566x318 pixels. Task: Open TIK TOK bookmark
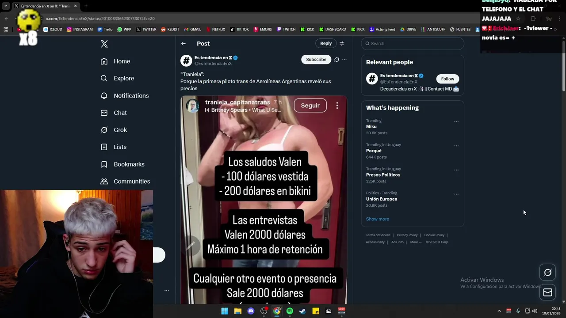[239, 30]
